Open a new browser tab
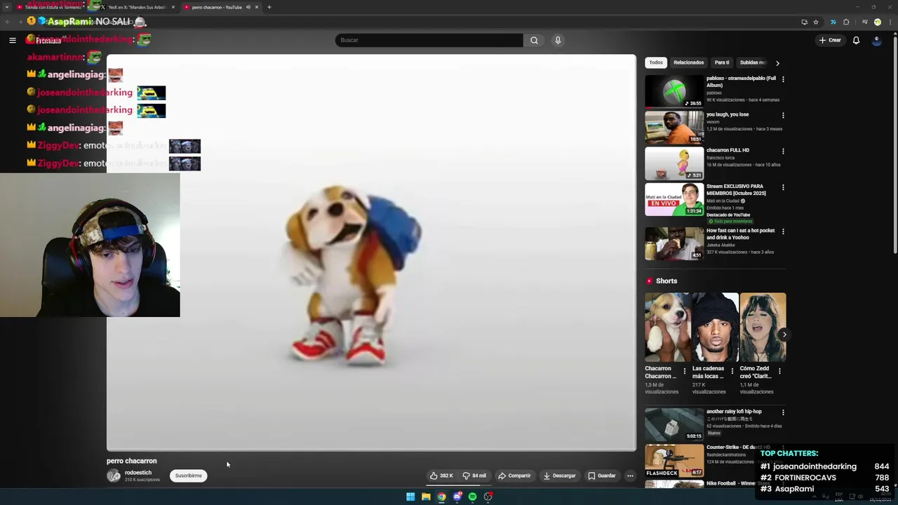The width and height of the screenshot is (898, 505). (269, 7)
